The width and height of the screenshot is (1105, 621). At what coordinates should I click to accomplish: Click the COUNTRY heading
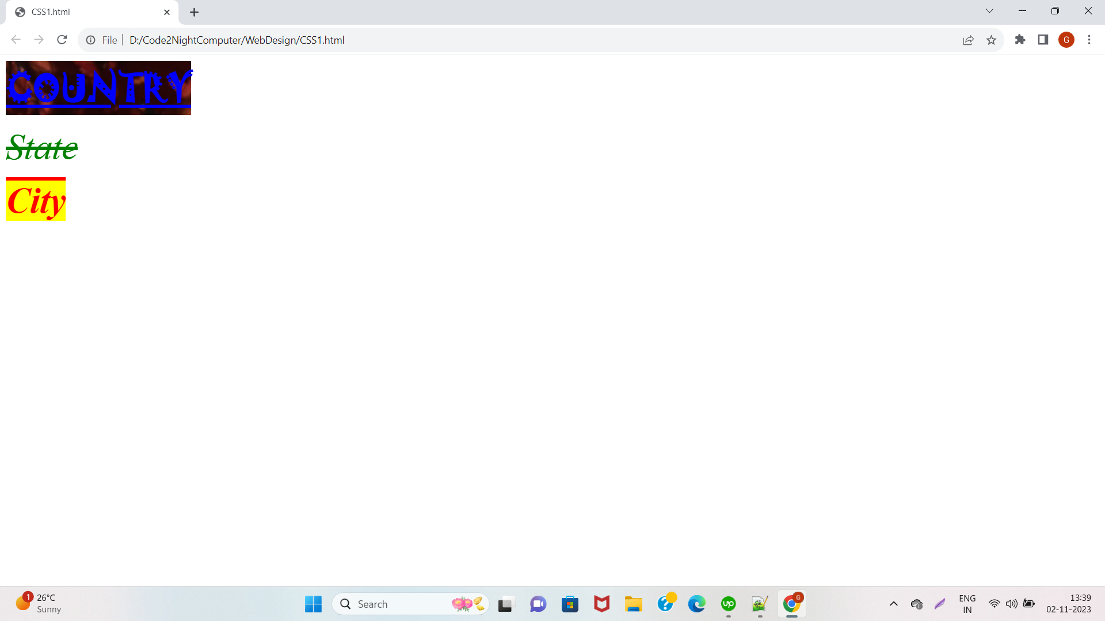coord(98,88)
